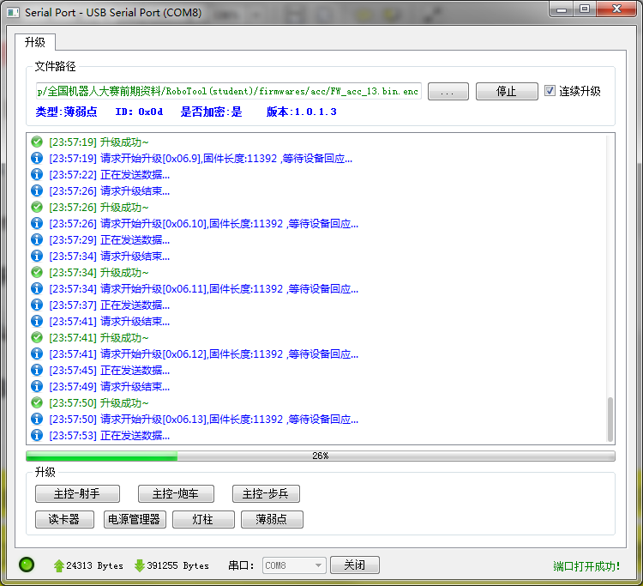
Task: Click the 主控-射手 upgrade button
Action: (x=77, y=493)
